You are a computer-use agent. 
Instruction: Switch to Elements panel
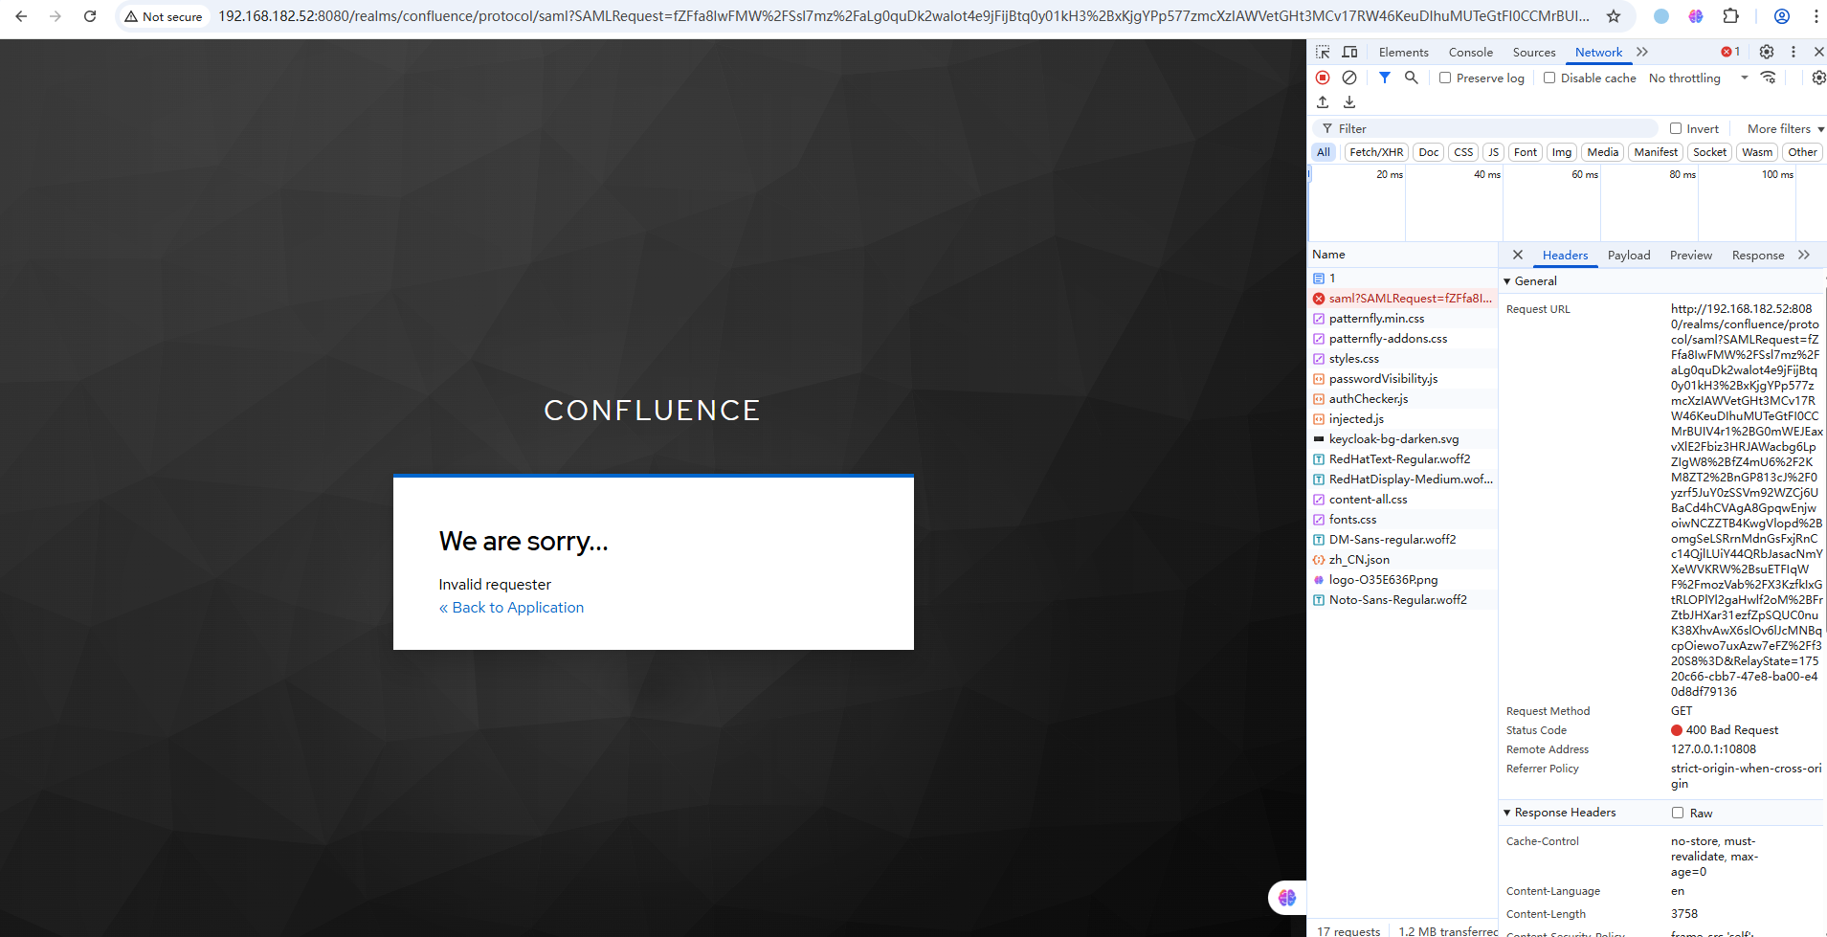(1403, 52)
